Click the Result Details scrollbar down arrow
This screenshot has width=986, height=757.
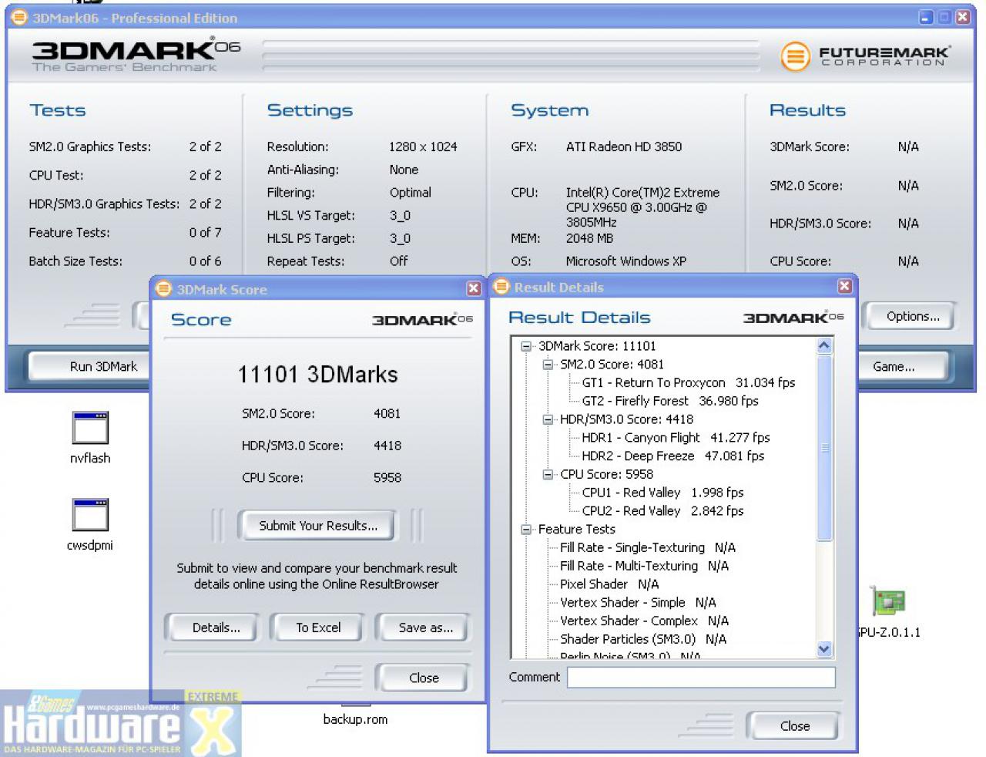824,649
